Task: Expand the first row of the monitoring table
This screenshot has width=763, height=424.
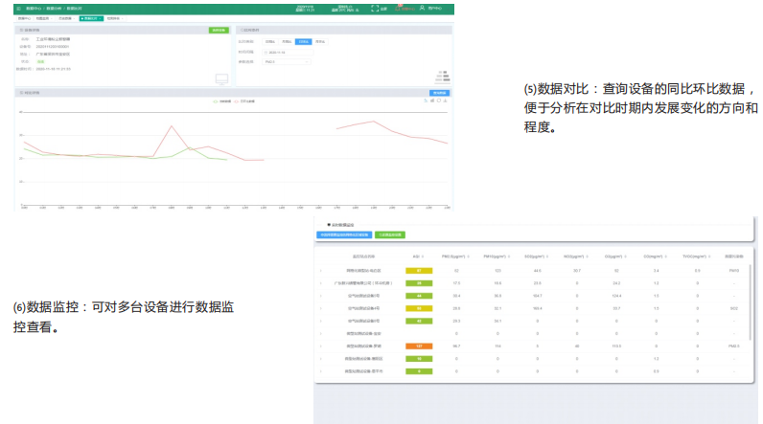Action: (x=321, y=271)
